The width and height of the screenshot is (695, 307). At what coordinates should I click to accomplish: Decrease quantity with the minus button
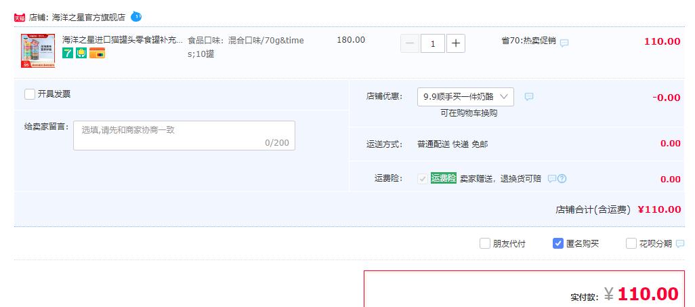tap(410, 43)
